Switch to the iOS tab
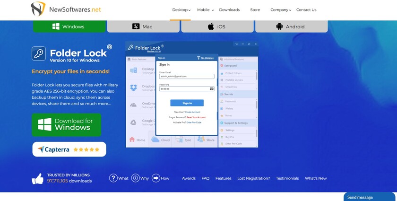This screenshot has width=397, height=201. (217, 26)
